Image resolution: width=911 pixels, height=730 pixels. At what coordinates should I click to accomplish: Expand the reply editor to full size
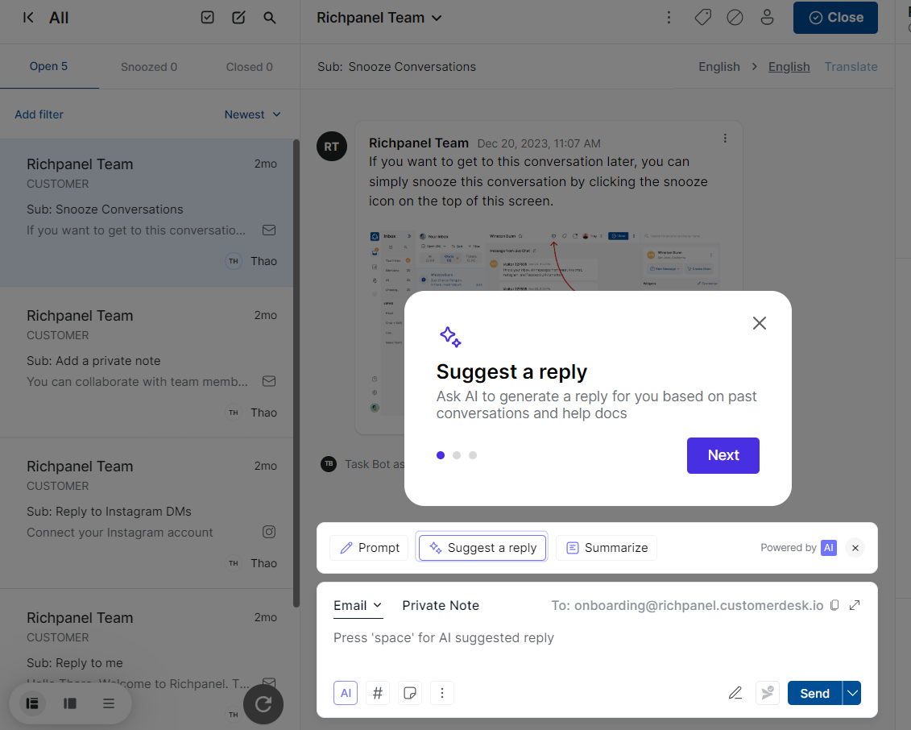pos(855,605)
